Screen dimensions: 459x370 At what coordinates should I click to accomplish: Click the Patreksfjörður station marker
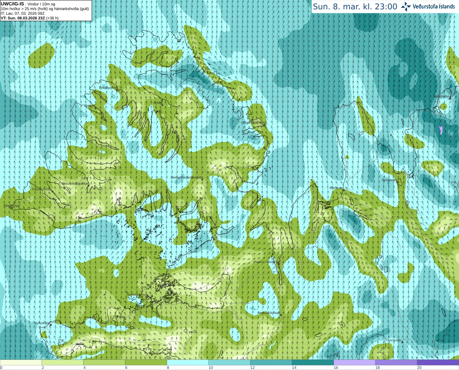52,191
